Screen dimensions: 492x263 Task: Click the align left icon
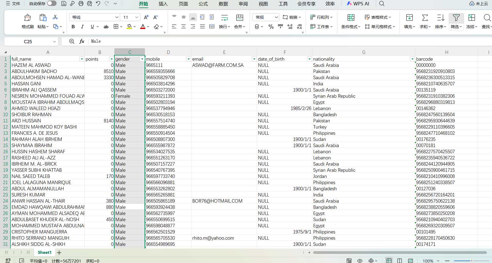pos(174,27)
